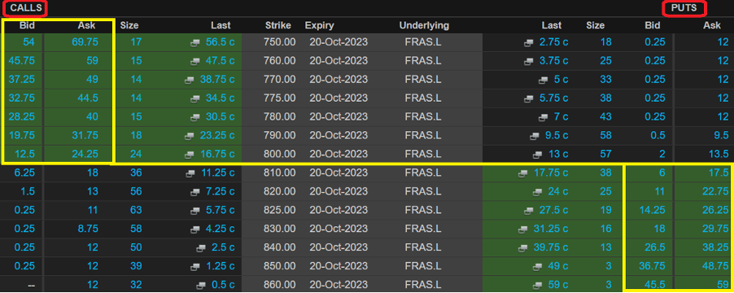Sort by the puts Ask column header

pos(712,26)
